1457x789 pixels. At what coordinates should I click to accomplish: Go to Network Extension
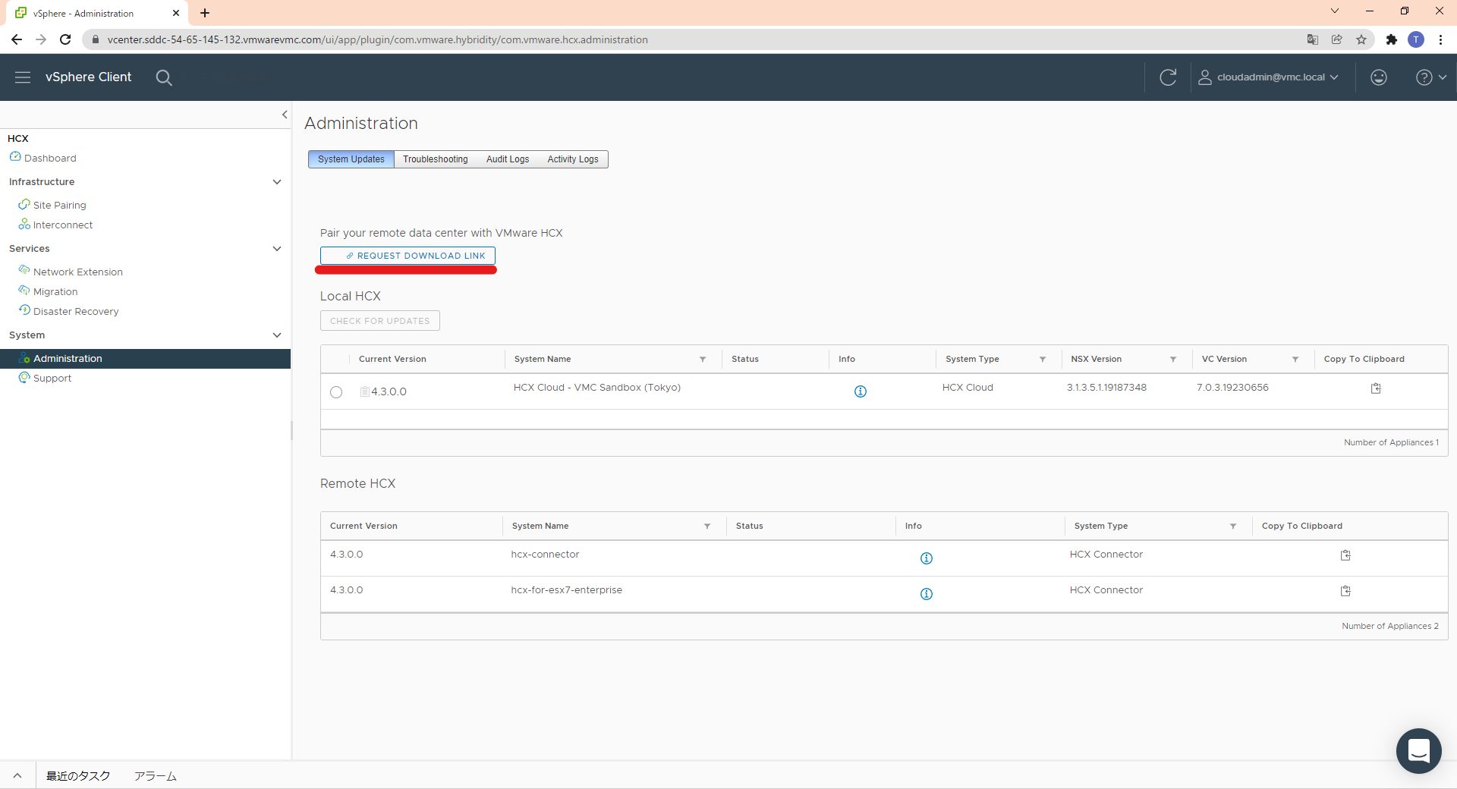pos(77,272)
